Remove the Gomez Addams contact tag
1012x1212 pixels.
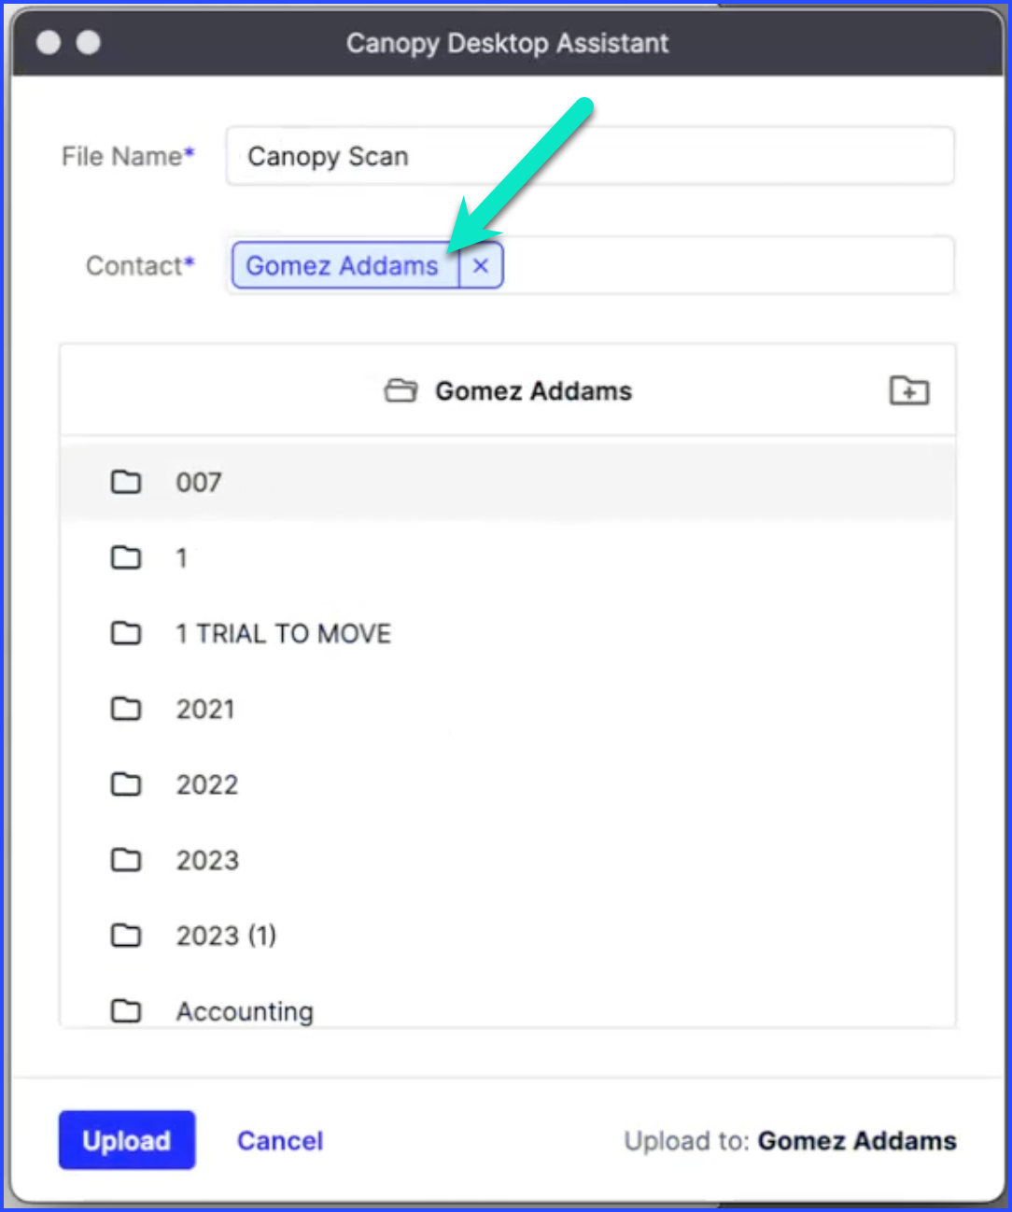(481, 266)
